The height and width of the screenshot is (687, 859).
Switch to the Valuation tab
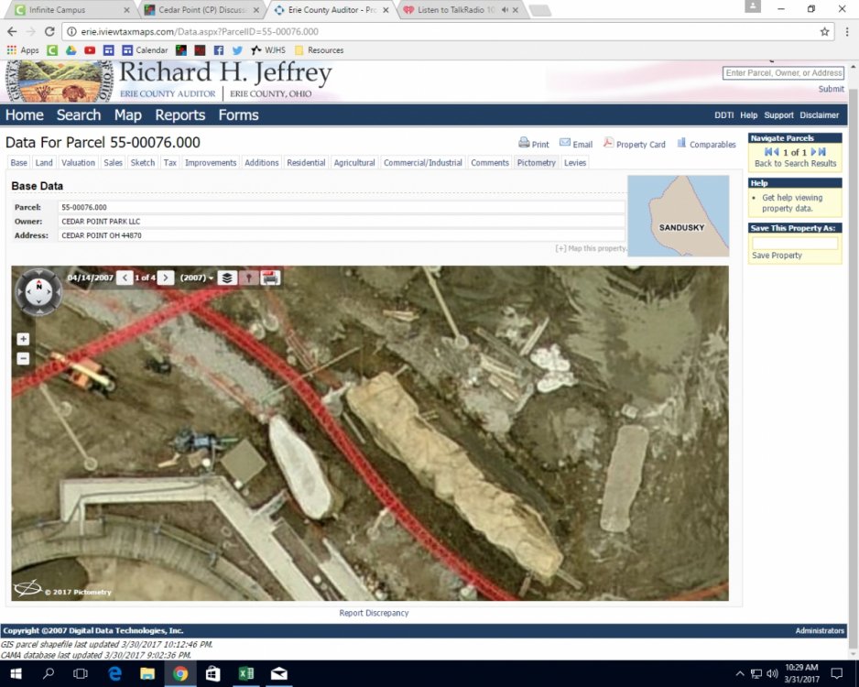click(78, 163)
